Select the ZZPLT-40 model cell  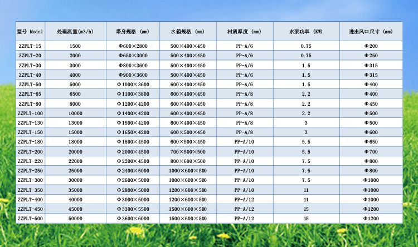pyautogui.click(x=30, y=75)
